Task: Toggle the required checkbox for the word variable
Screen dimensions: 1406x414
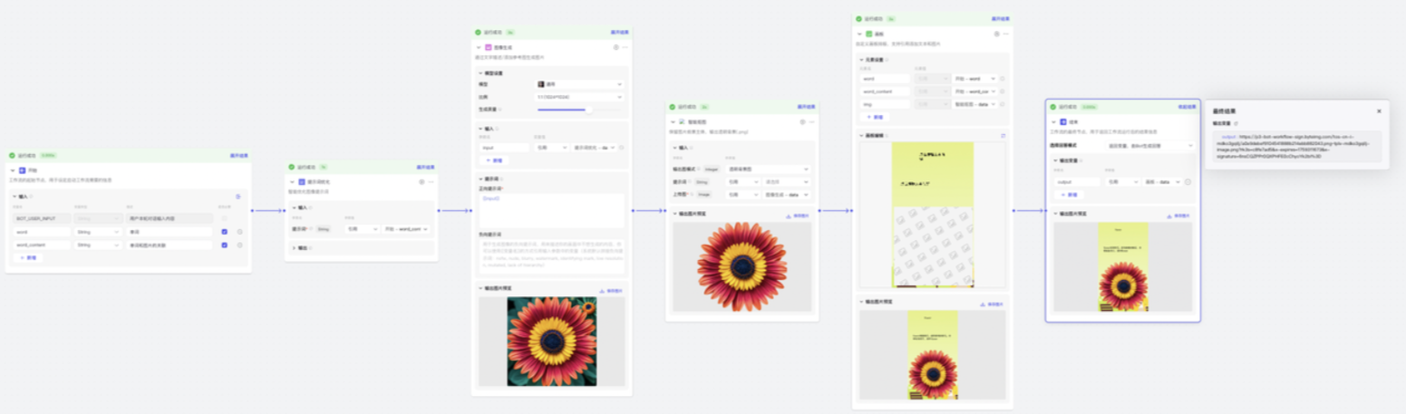Action: pos(224,232)
